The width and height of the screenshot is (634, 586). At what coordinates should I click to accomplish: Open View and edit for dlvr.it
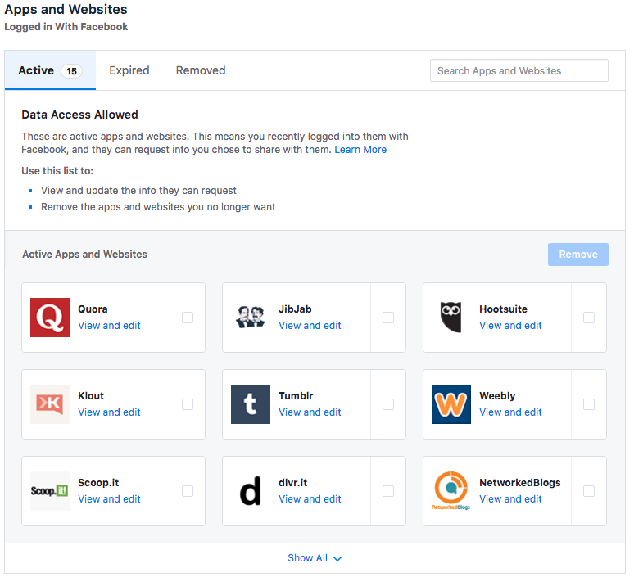point(310,499)
